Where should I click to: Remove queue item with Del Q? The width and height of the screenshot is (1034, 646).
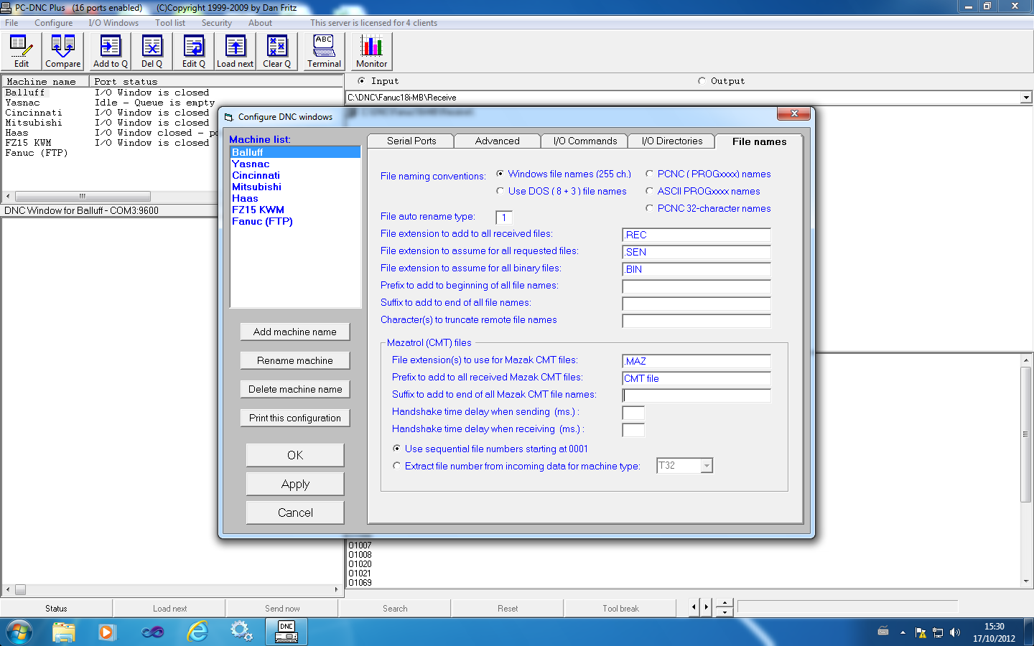[152, 51]
